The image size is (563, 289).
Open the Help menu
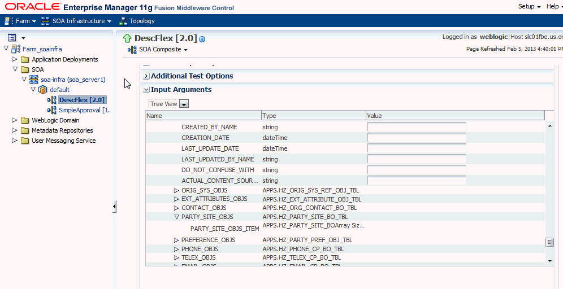(555, 6)
